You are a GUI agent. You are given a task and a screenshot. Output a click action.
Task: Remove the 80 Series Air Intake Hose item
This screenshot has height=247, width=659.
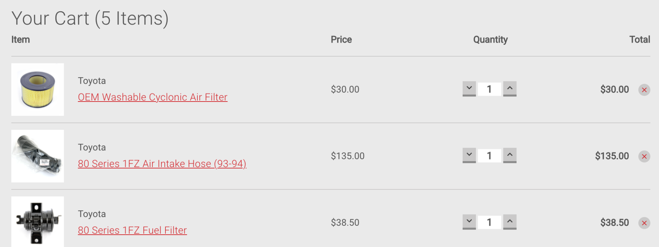(x=644, y=156)
